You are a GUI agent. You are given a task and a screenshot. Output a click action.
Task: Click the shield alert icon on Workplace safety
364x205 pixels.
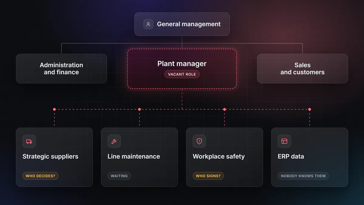[x=199, y=142]
